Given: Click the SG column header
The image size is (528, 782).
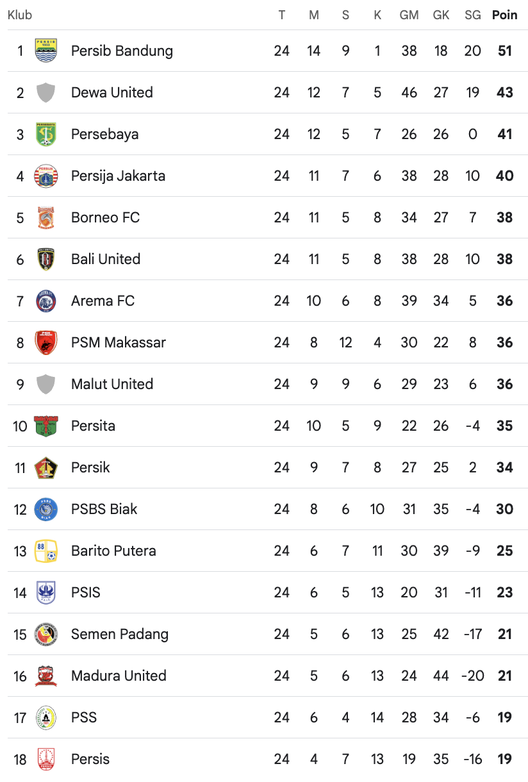Looking at the screenshot, I should 472,15.
